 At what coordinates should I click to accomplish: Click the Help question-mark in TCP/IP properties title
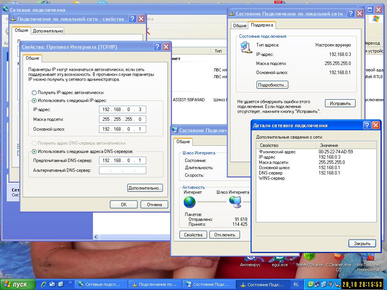pos(157,46)
